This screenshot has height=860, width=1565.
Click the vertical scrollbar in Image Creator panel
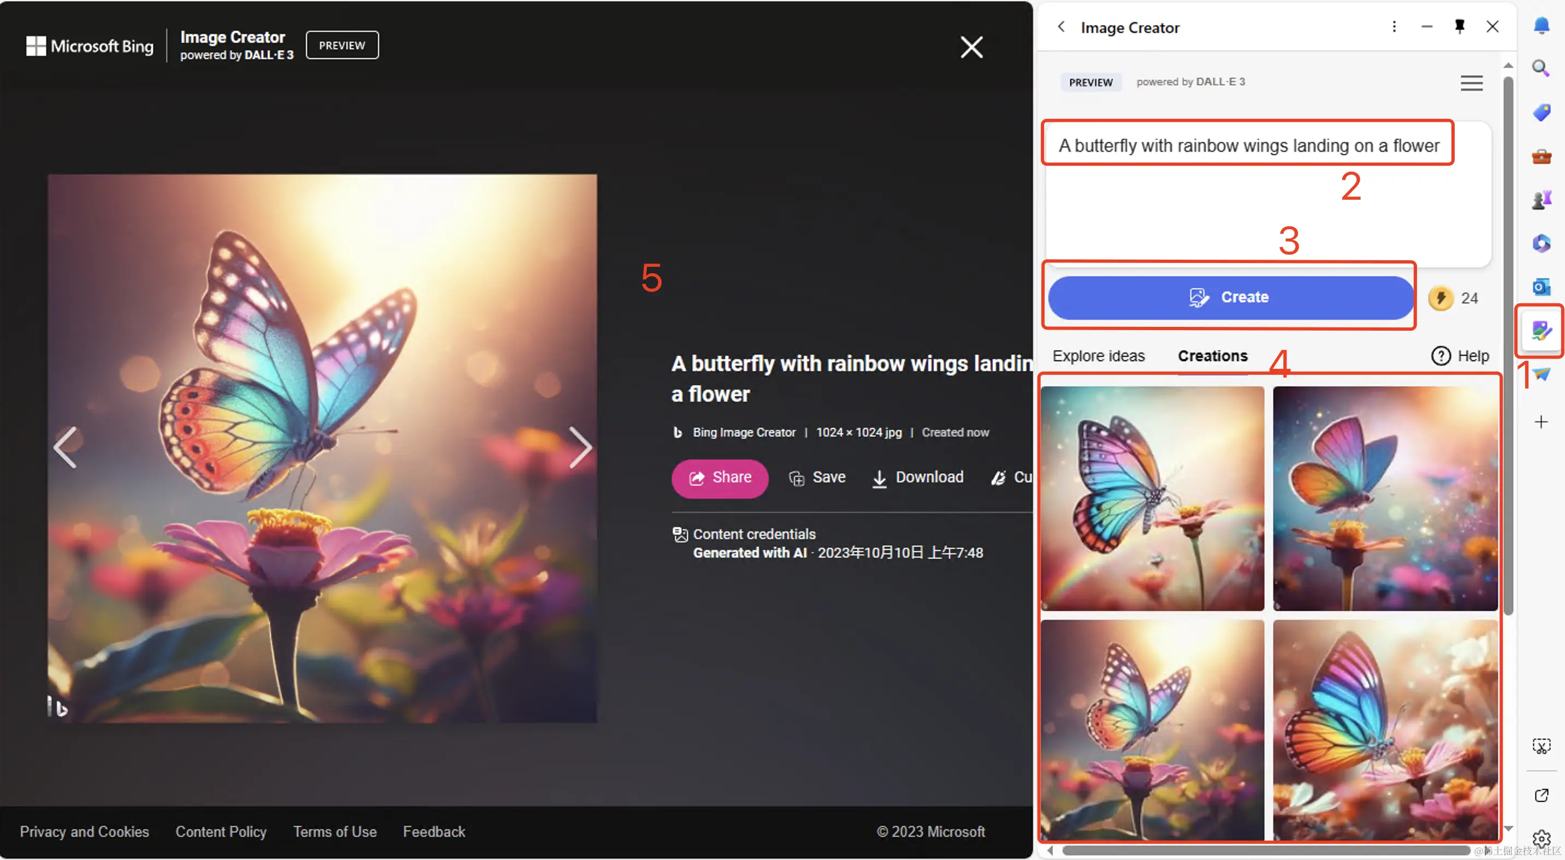pyautogui.click(x=1509, y=346)
